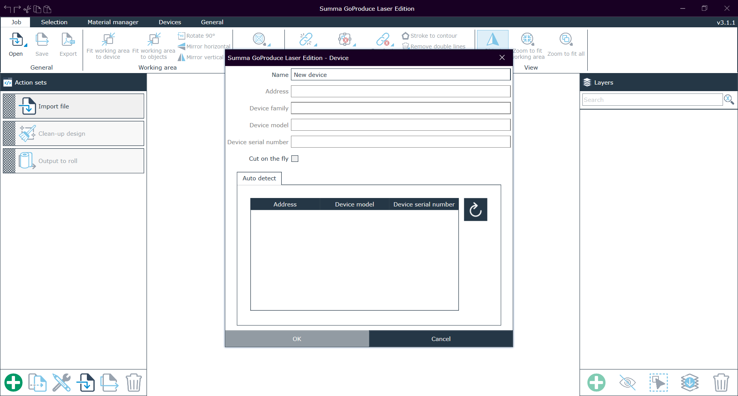Click the green add action set button
738x396 pixels.
click(x=13, y=383)
